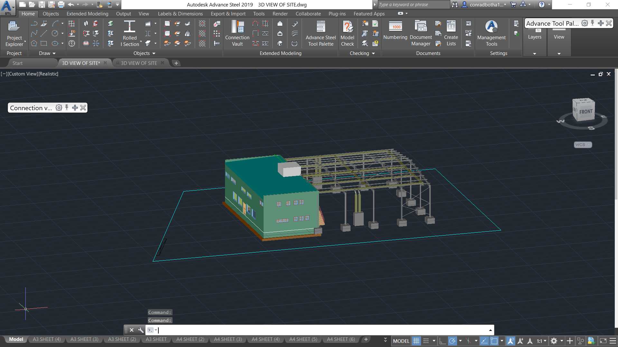Open Document Manager

click(x=421, y=34)
